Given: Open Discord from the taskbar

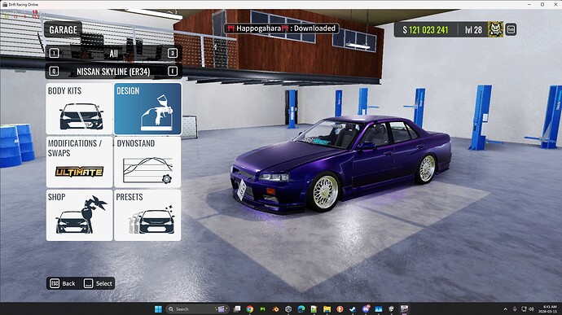Looking at the screenshot, I should tap(366, 309).
